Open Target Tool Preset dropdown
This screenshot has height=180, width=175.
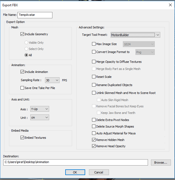coord(135,35)
